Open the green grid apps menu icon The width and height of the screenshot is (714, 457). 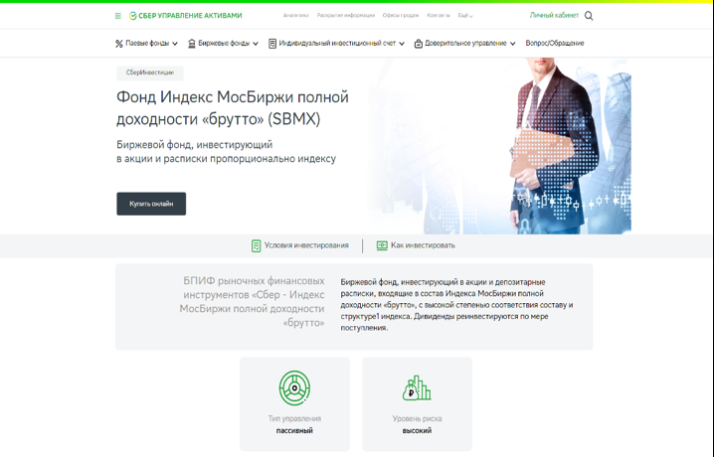point(118,16)
